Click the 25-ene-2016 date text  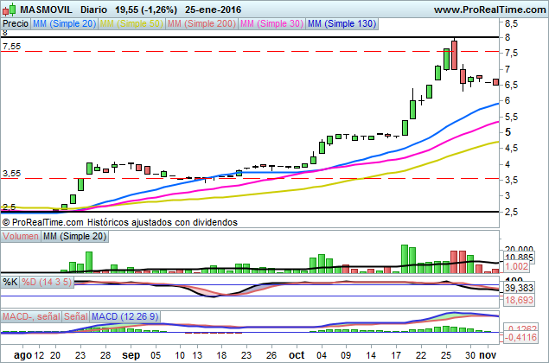[x=213, y=10]
